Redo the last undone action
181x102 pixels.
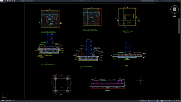(x=19, y=1)
